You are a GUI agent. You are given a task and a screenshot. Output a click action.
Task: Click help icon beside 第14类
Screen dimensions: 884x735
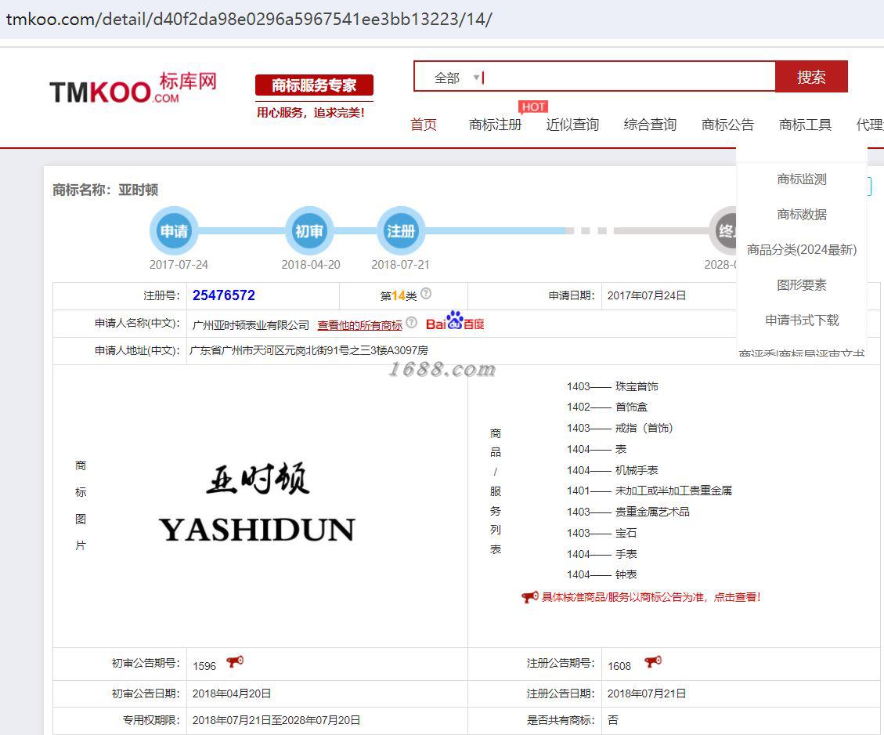426,293
